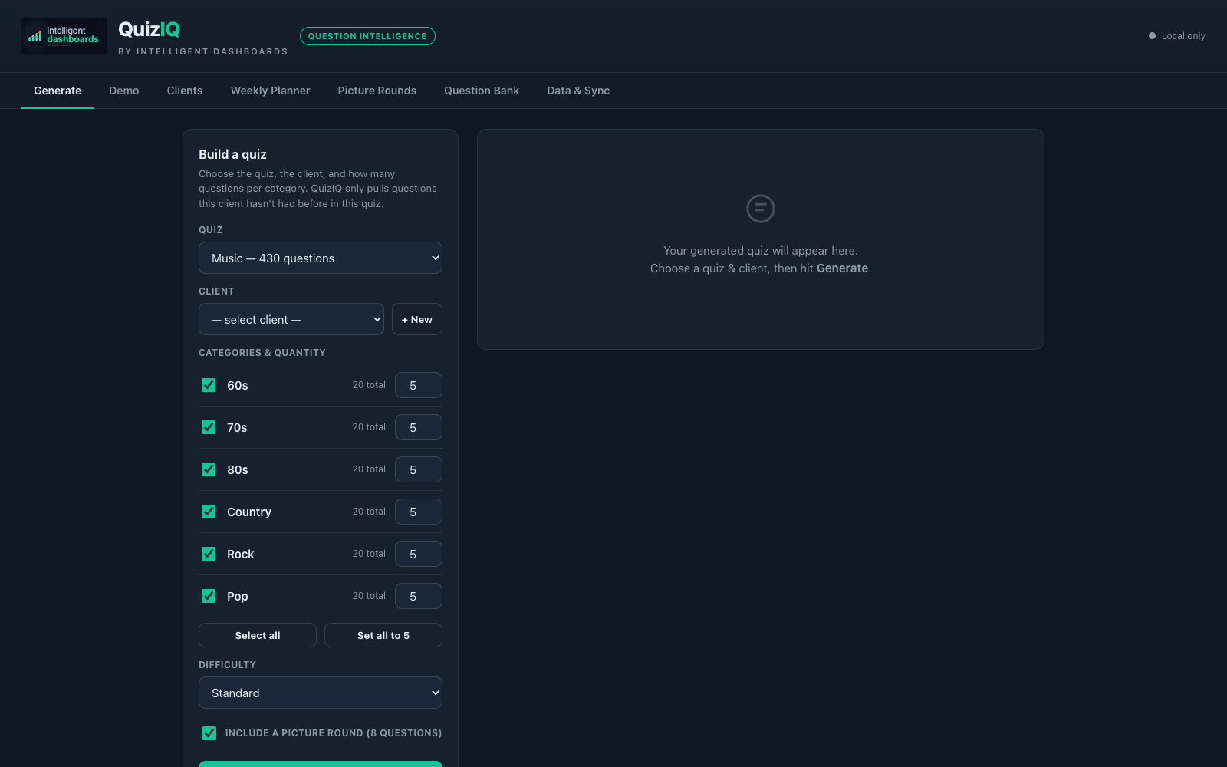Click the Rock category label
1227x767 pixels.
click(x=241, y=554)
